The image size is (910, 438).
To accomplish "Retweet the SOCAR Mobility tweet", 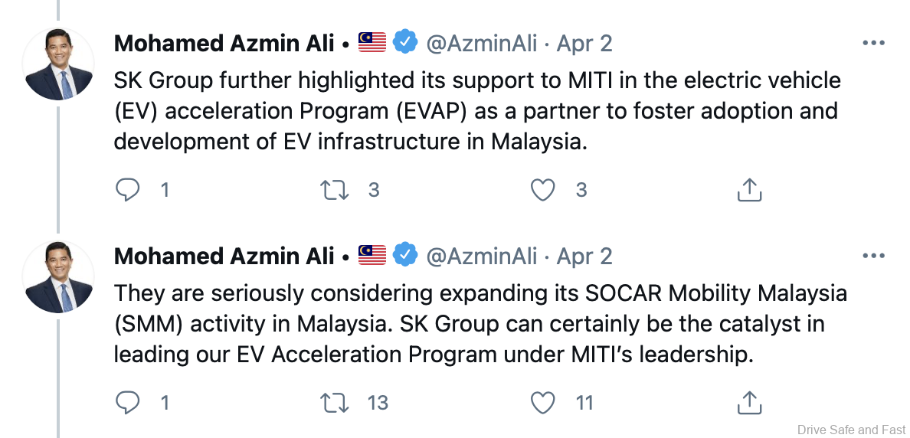I will click(x=332, y=401).
